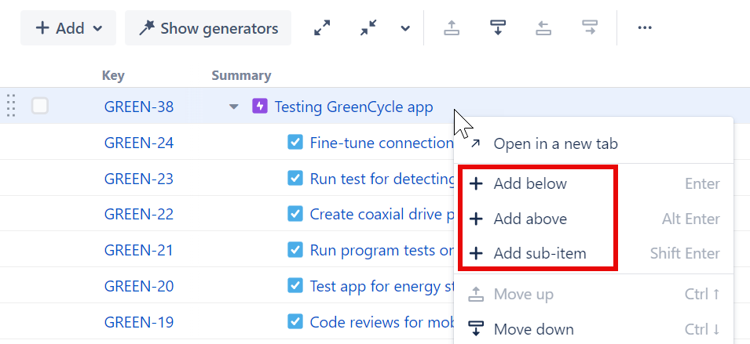Viewport: 750px width, 344px height.
Task: Click the collapse all arrows icon
Action: pyautogui.click(x=368, y=28)
